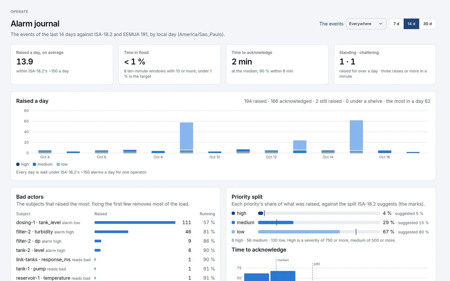Click the Standing · chattering card
The height and width of the screenshot is (281, 450).
[x=385, y=64]
